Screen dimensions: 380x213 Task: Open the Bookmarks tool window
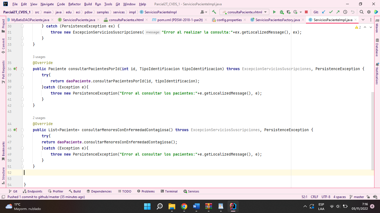tap(3, 151)
